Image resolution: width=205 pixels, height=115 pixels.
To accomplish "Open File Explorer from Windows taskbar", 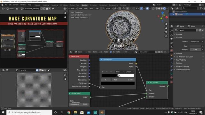I will point(75,112).
